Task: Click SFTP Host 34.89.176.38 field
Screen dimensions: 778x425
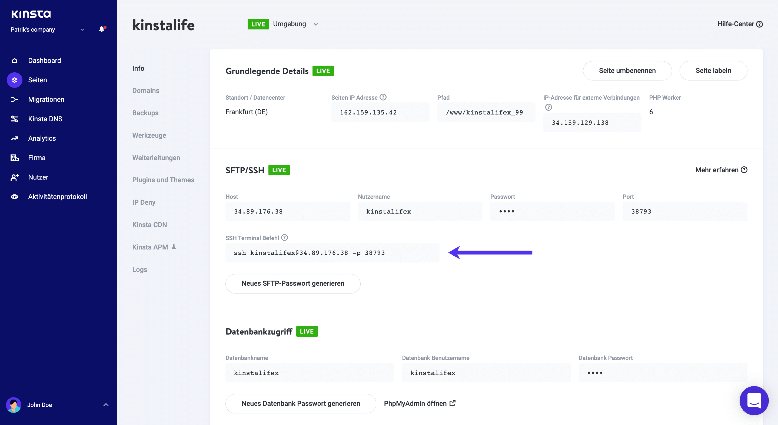Action: (x=288, y=211)
